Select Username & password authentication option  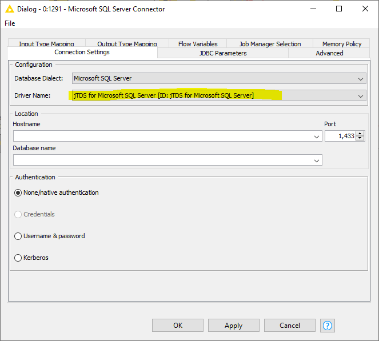[18, 236]
